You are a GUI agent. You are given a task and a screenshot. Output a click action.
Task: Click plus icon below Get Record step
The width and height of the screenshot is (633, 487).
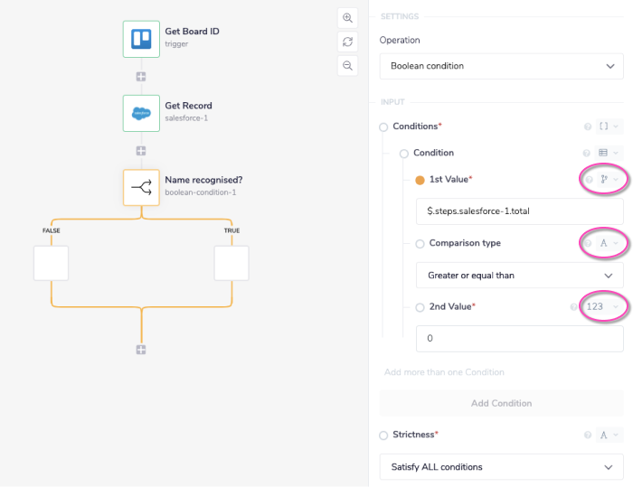pos(141,151)
